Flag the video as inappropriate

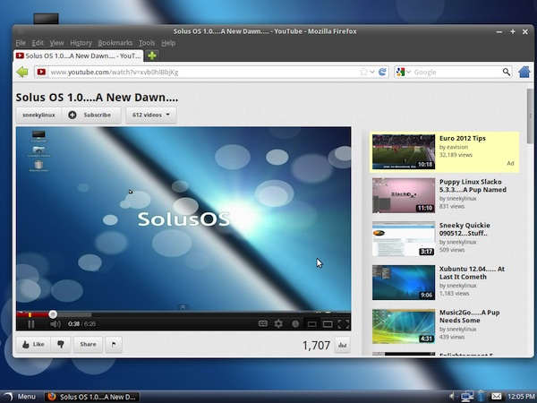pyautogui.click(x=114, y=345)
